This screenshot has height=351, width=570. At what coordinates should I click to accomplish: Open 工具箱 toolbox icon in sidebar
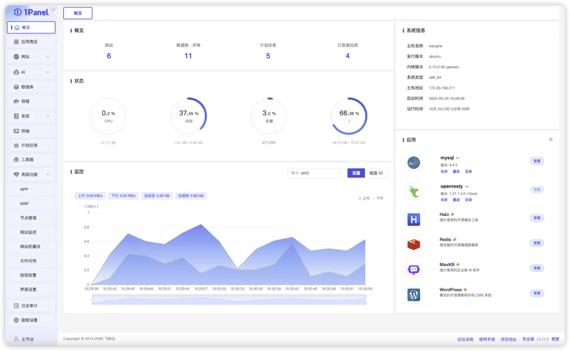point(16,159)
